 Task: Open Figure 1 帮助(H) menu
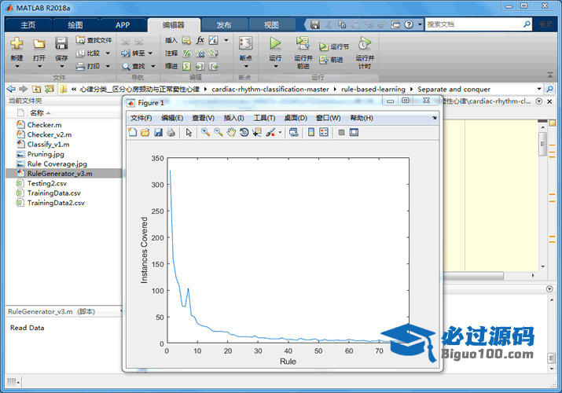pyautogui.click(x=362, y=118)
